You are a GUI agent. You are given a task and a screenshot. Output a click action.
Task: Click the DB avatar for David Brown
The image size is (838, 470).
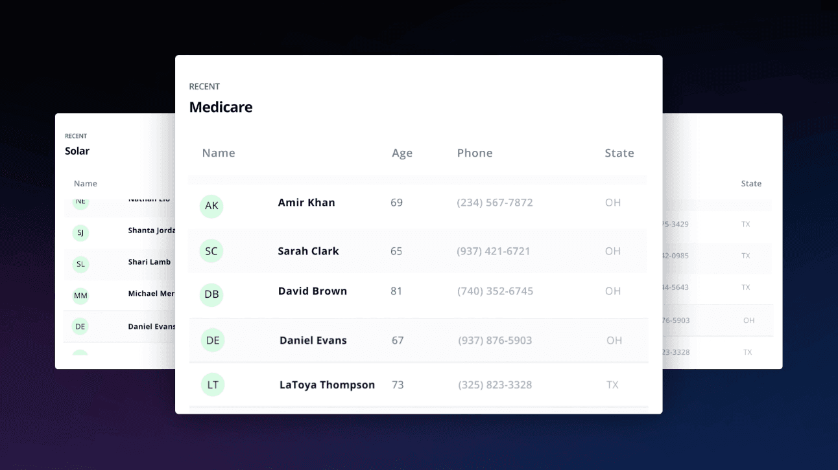(x=211, y=295)
